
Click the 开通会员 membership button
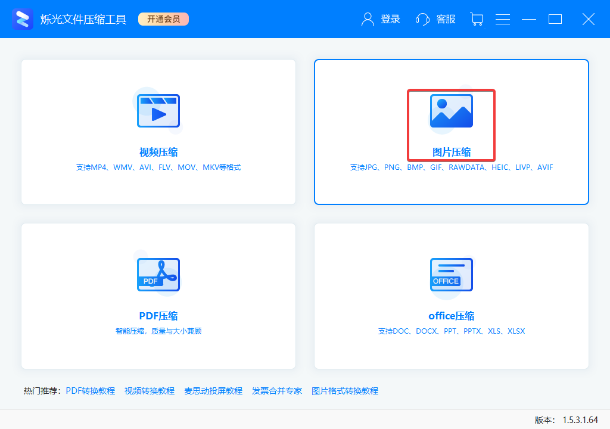click(163, 18)
